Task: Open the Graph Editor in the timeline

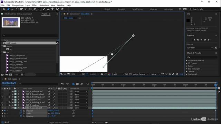Action: (87, 84)
